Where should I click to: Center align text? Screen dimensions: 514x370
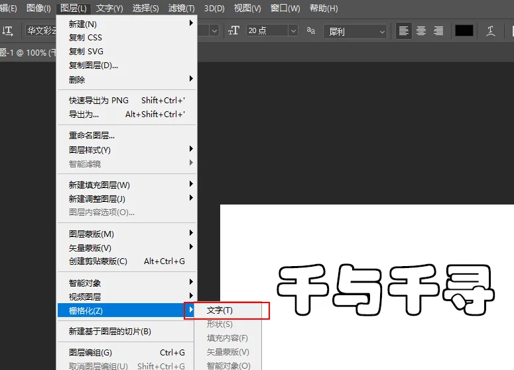(x=421, y=31)
